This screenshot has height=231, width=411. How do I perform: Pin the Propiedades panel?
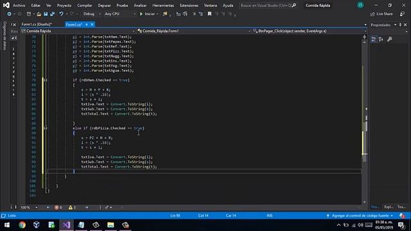point(400,24)
